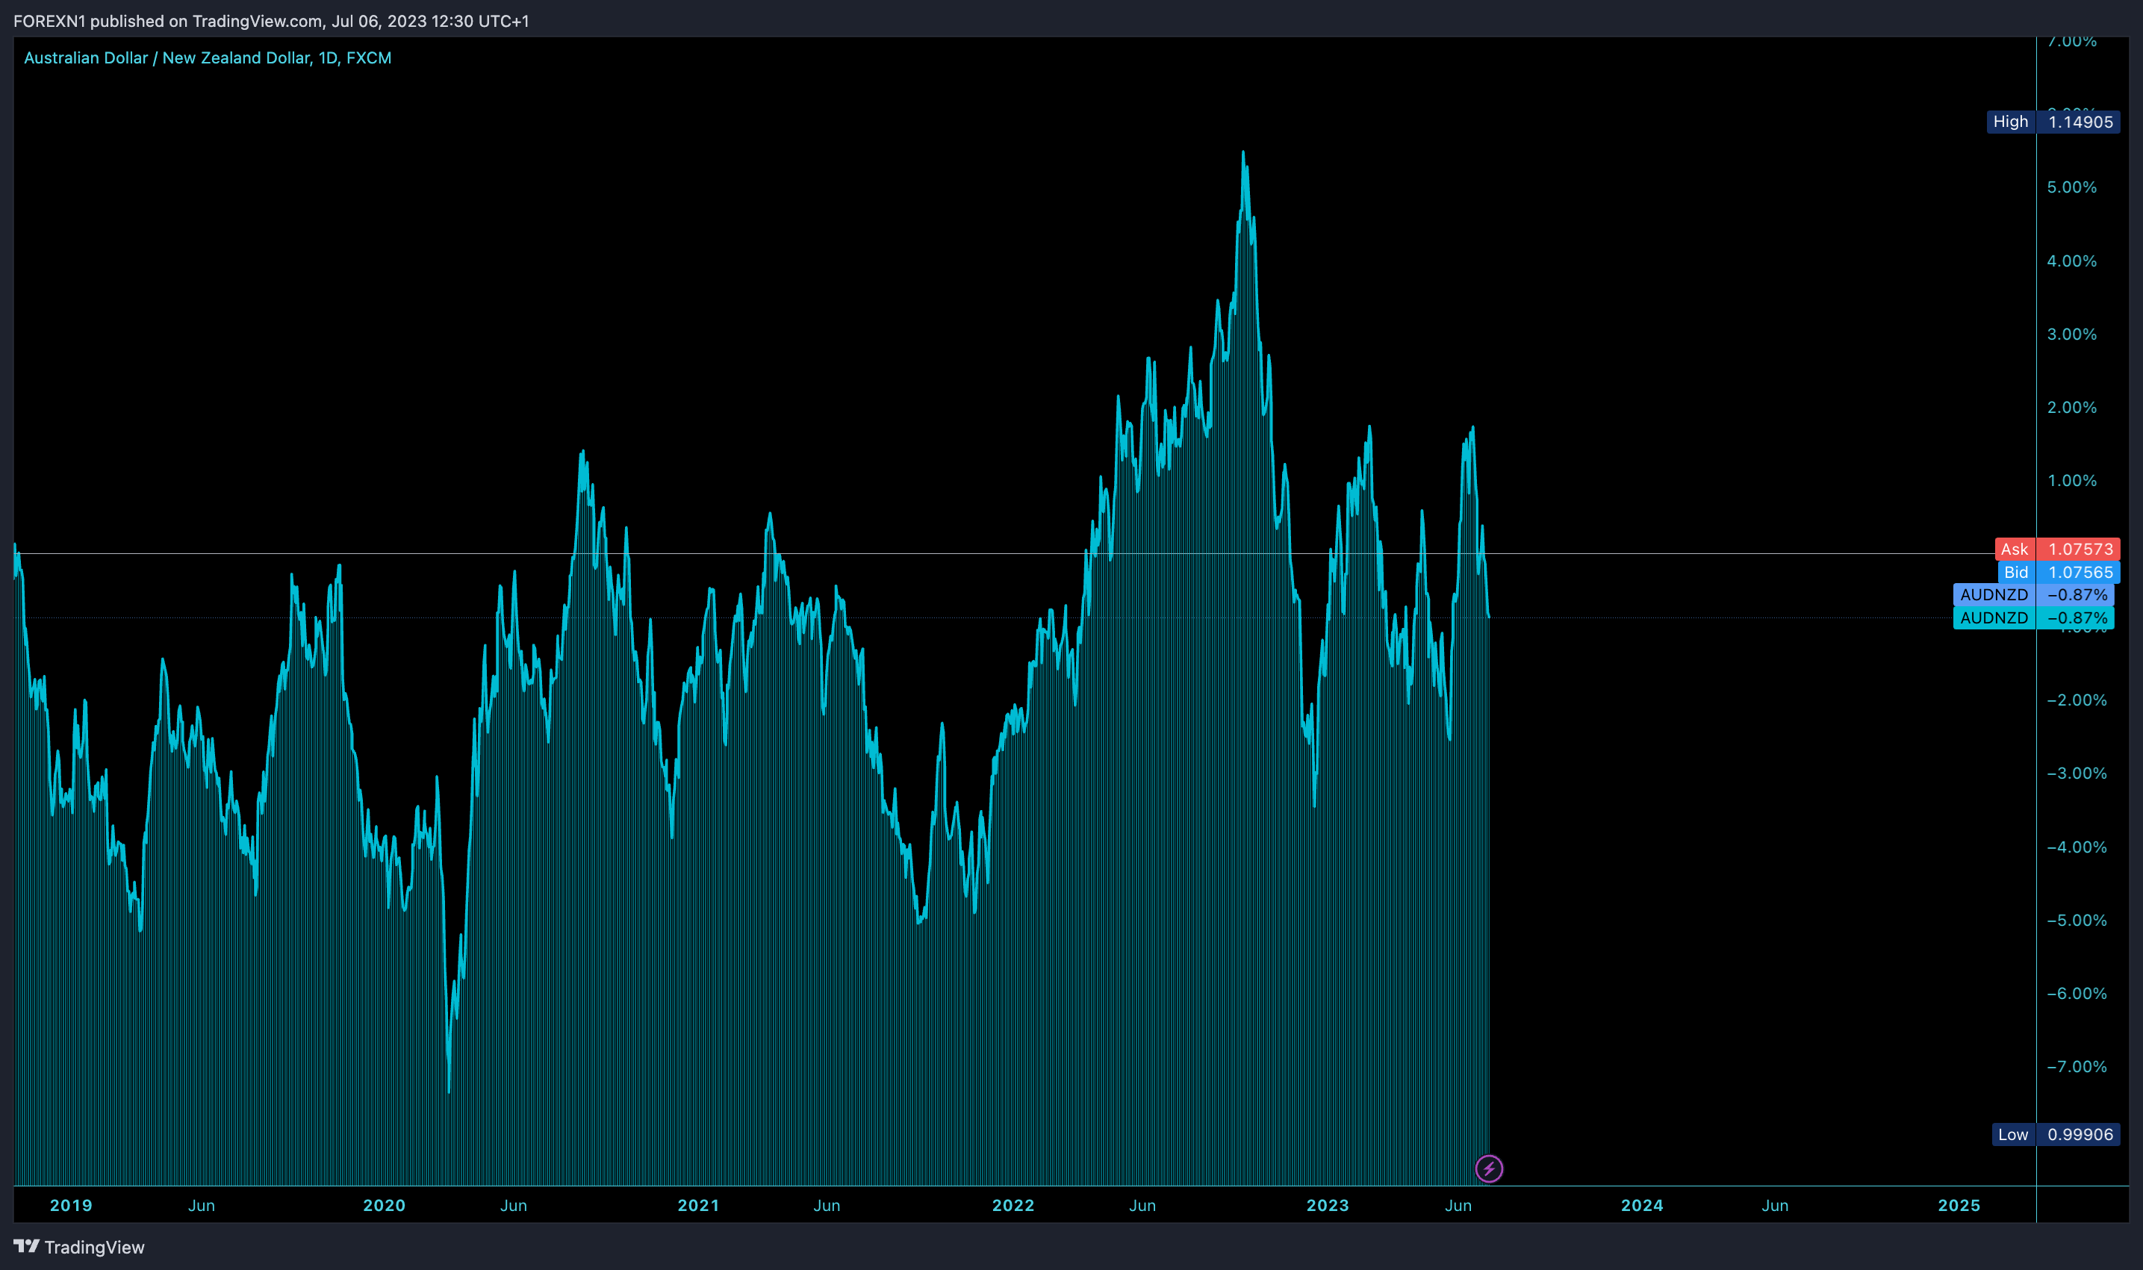
Task: Click the 2.00% label on price scale
Action: point(2072,406)
